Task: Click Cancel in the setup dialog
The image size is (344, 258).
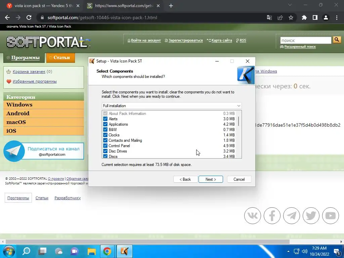Action: click(x=239, y=179)
